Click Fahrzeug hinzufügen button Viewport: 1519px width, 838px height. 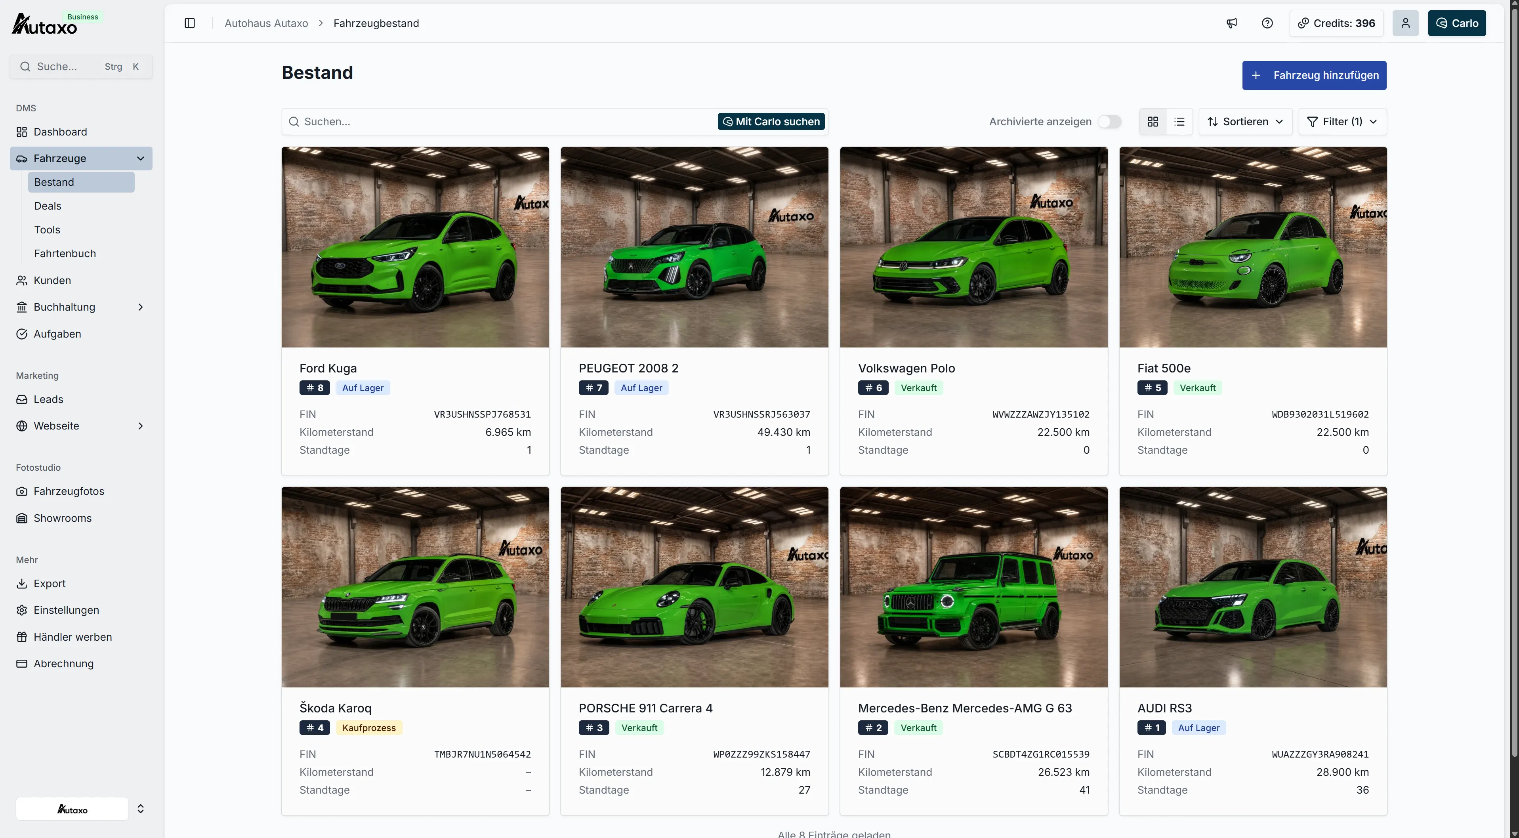click(x=1315, y=76)
